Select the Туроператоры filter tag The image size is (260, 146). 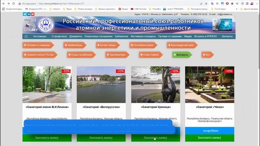click(x=117, y=55)
